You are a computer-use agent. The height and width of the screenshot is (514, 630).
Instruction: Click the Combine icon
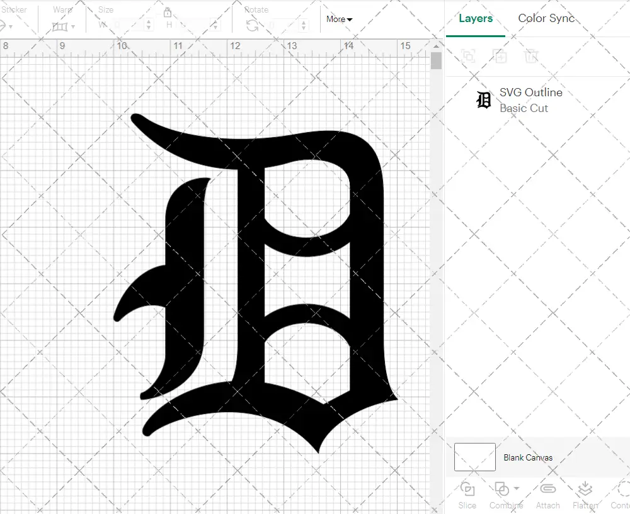pyautogui.click(x=501, y=489)
